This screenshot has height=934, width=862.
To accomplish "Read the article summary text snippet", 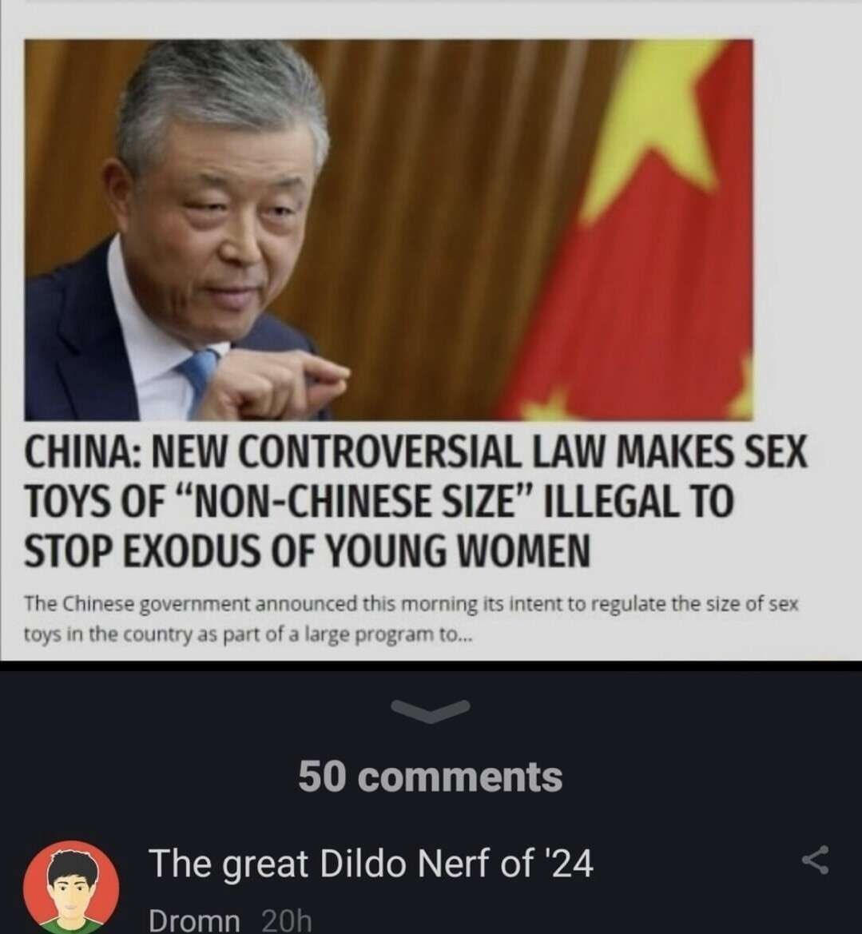I will pyautogui.click(x=411, y=619).
